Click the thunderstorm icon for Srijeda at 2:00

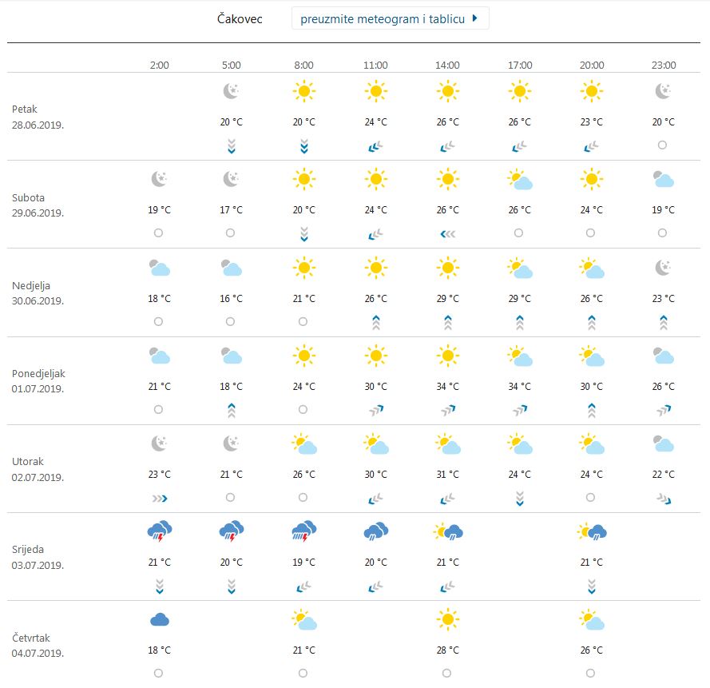(x=159, y=530)
